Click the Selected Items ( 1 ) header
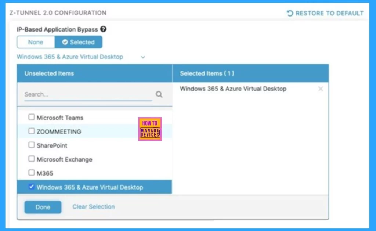376x231 pixels. pyautogui.click(x=250, y=73)
